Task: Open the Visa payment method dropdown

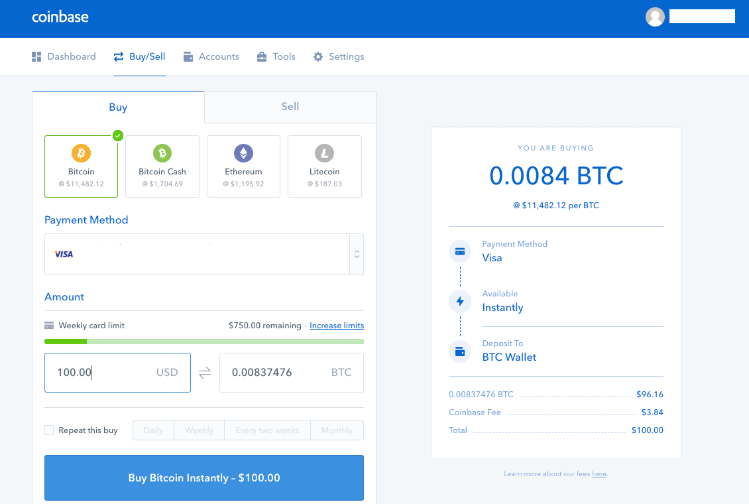Action: point(204,254)
